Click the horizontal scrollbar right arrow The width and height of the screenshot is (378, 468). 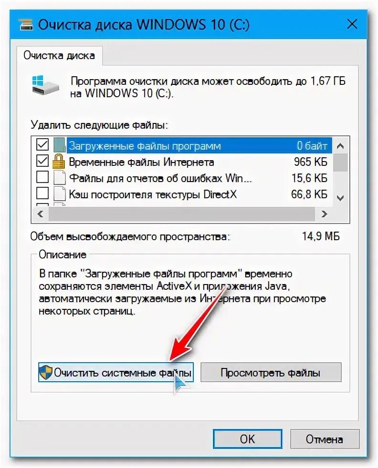point(324,214)
